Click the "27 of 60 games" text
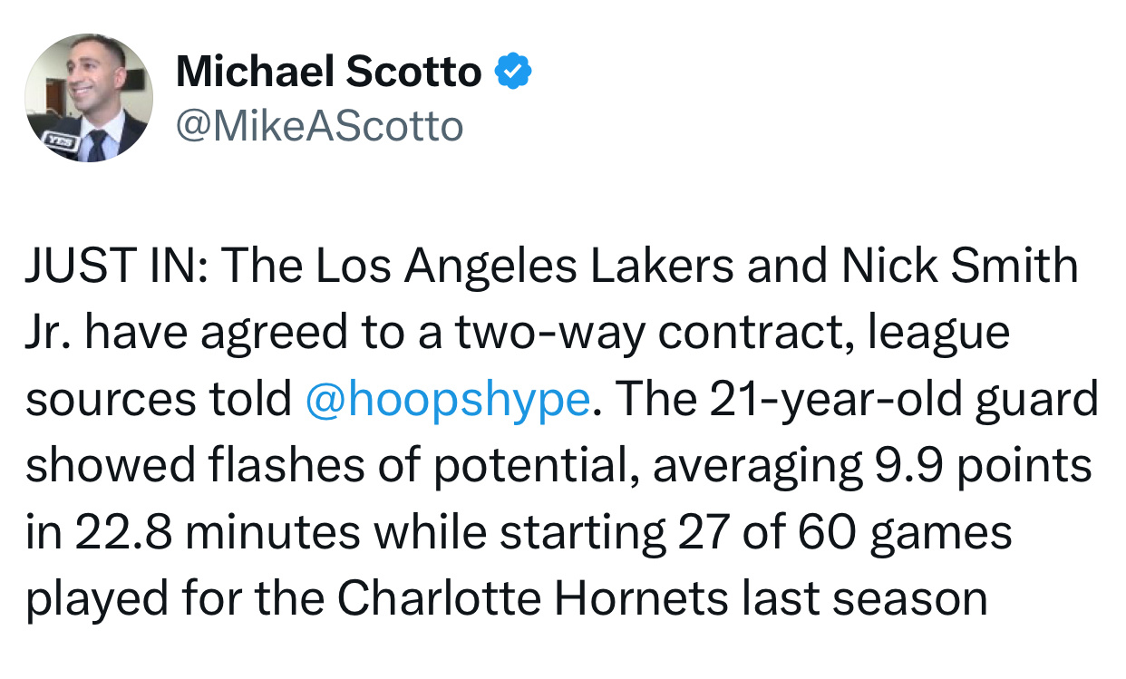 pos(844,533)
